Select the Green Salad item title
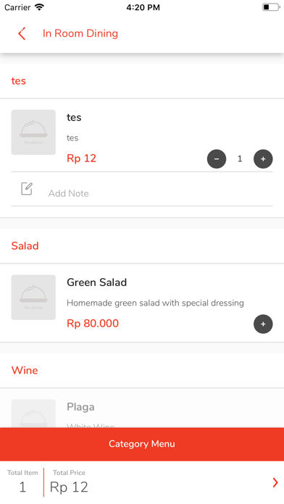The height and width of the screenshot is (504, 284). tap(97, 282)
